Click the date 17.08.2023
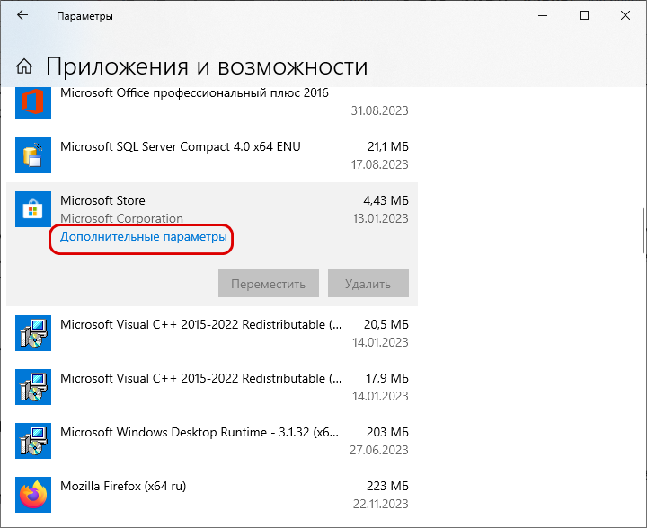647x528 pixels. pos(379,164)
